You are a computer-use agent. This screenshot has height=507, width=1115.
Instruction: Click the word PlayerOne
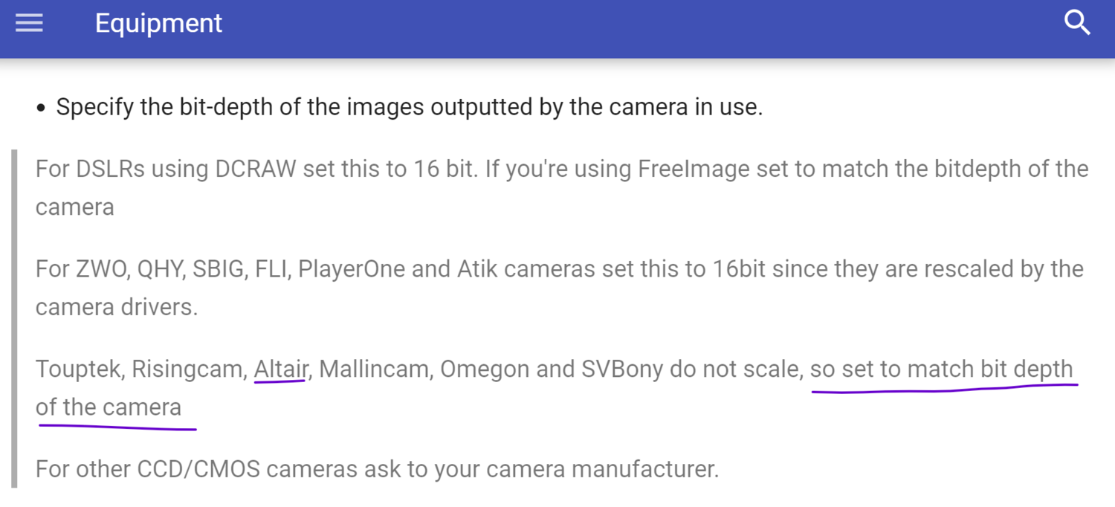pos(351,268)
